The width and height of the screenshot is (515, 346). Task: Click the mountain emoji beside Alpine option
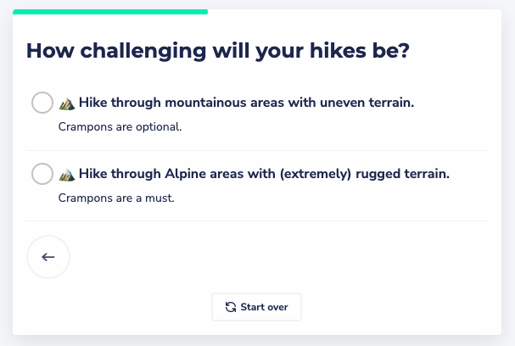(67, 175)
